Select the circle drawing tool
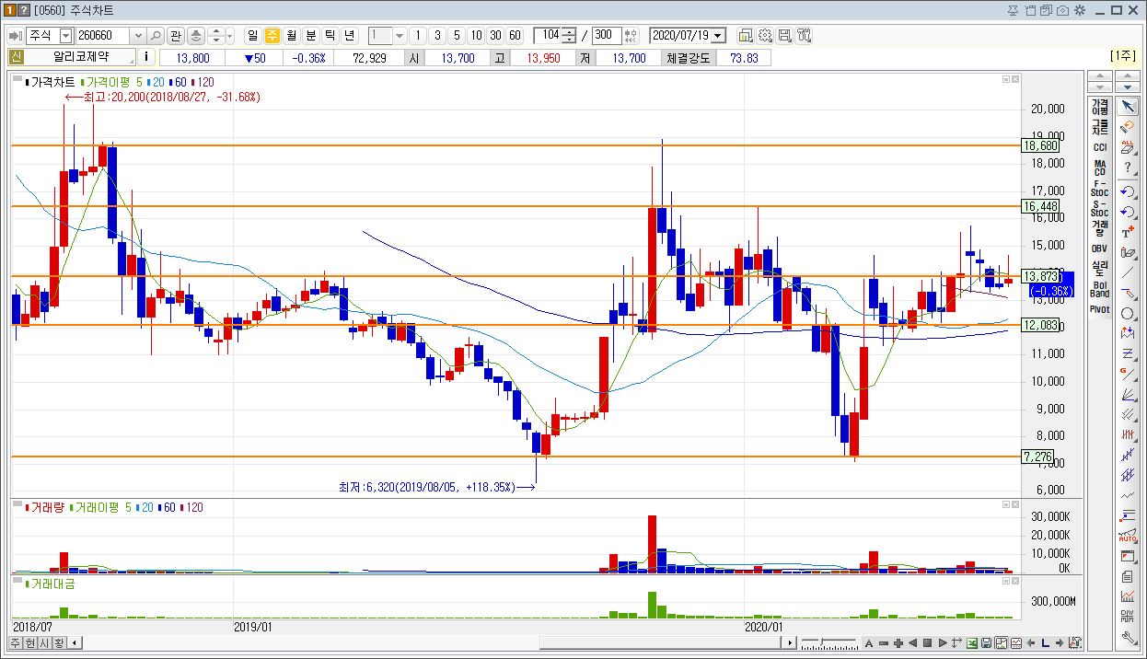1147x659 pixels. [x=1128, y=314]
